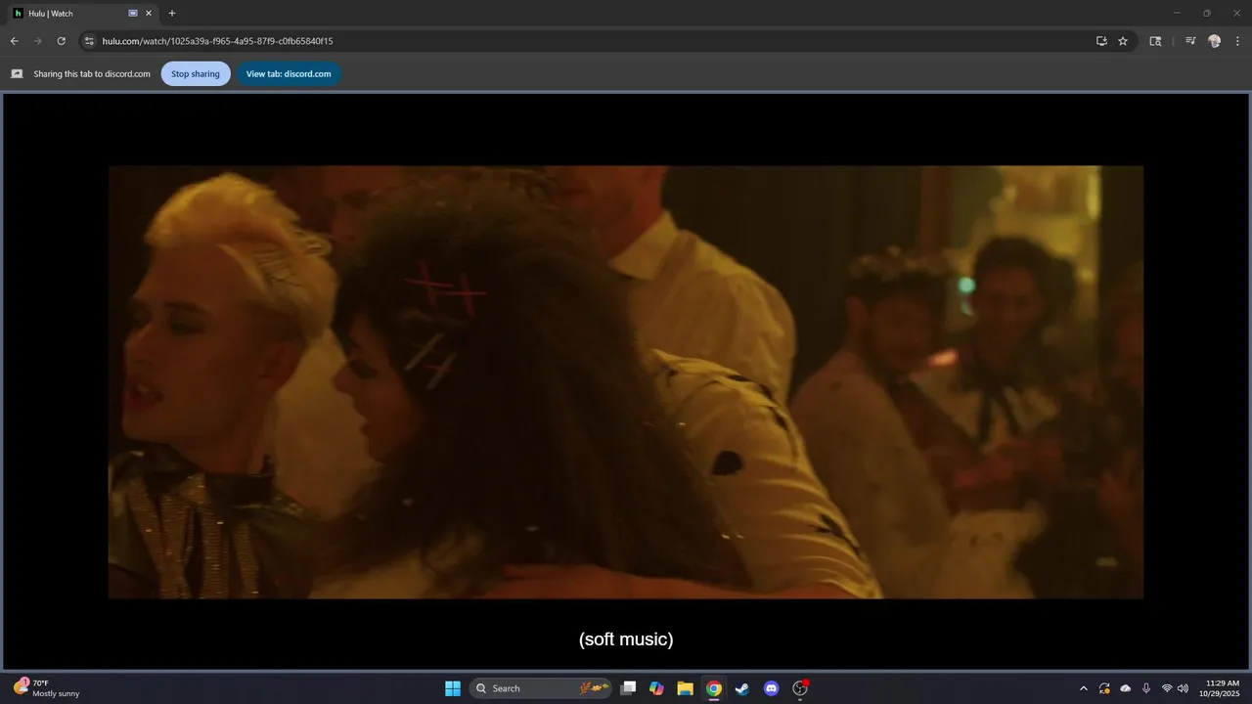
Task: Open OneDrive cloud tray icon
Action: pos(1125,688)
